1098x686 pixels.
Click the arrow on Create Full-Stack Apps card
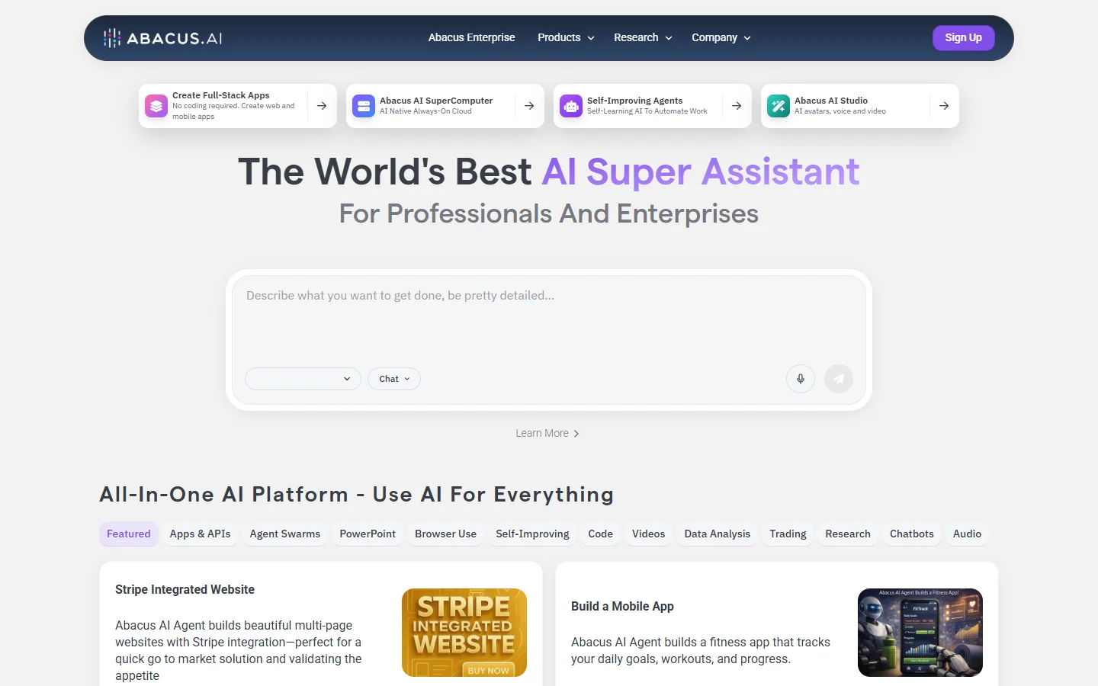322,106
